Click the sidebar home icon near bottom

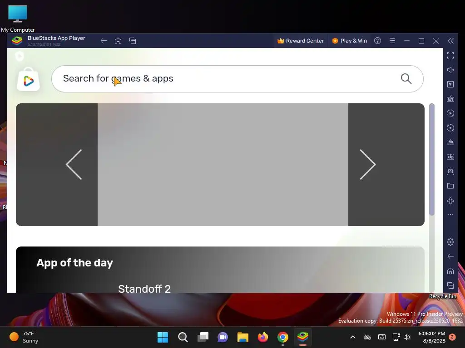(450, 271)
